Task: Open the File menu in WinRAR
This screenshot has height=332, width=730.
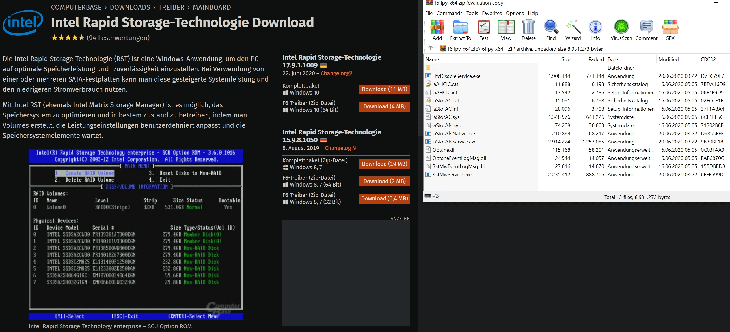Action: click(429, 13)
